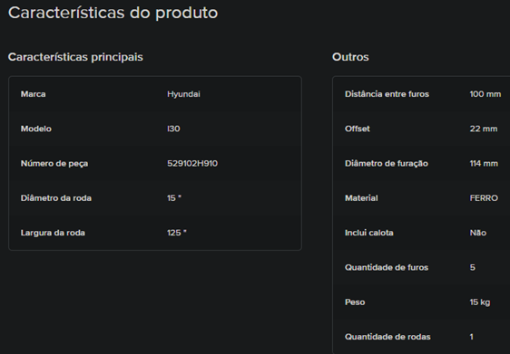Image resolution: width=510 pixels, height=354 pixels.
Task: Click the part number 529102H910
Action: point(192,164)
